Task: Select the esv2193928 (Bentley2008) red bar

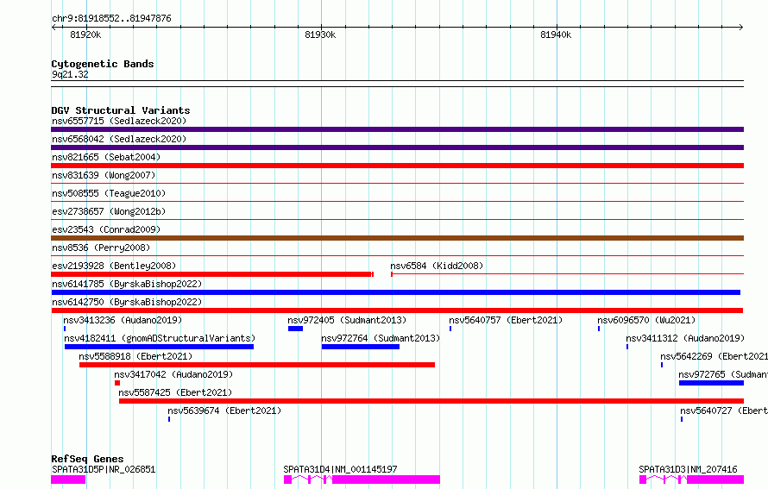Action: pyautogui.click(x=212, y=274)
